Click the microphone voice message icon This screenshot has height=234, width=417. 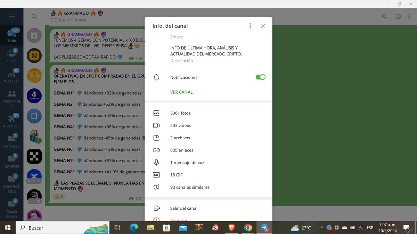pos(156,162)
